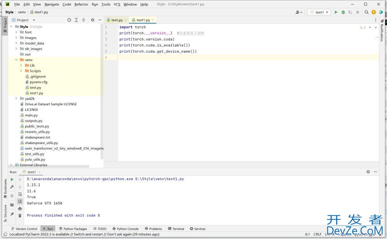Click the Stop icon in main toolbar
Screen dimensions: 387x239
(x=357, y=12)
